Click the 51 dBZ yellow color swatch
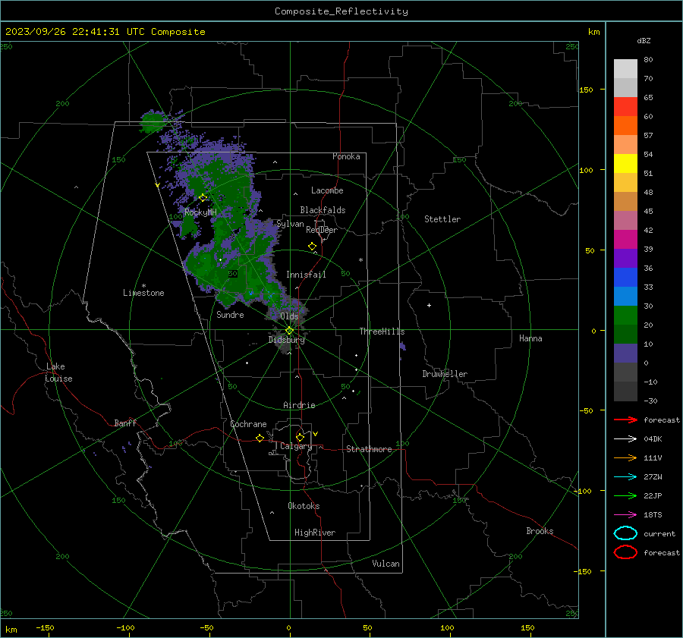This screenshot has width=683, height=638. (x=625, y=163)
